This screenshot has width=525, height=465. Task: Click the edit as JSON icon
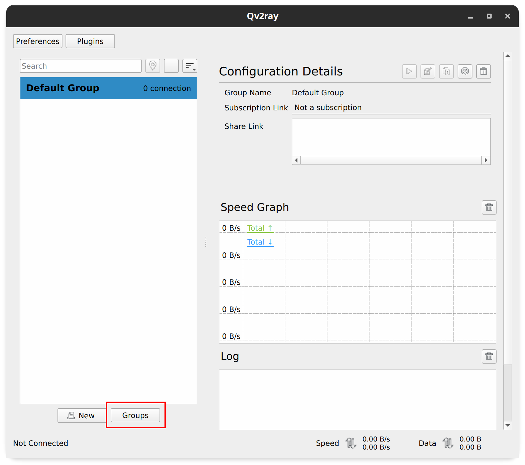point(446,71)
